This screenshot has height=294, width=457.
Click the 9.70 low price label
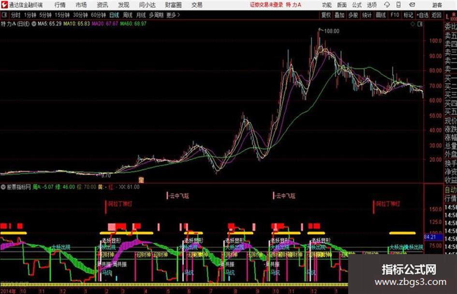(x=106, y=176)
